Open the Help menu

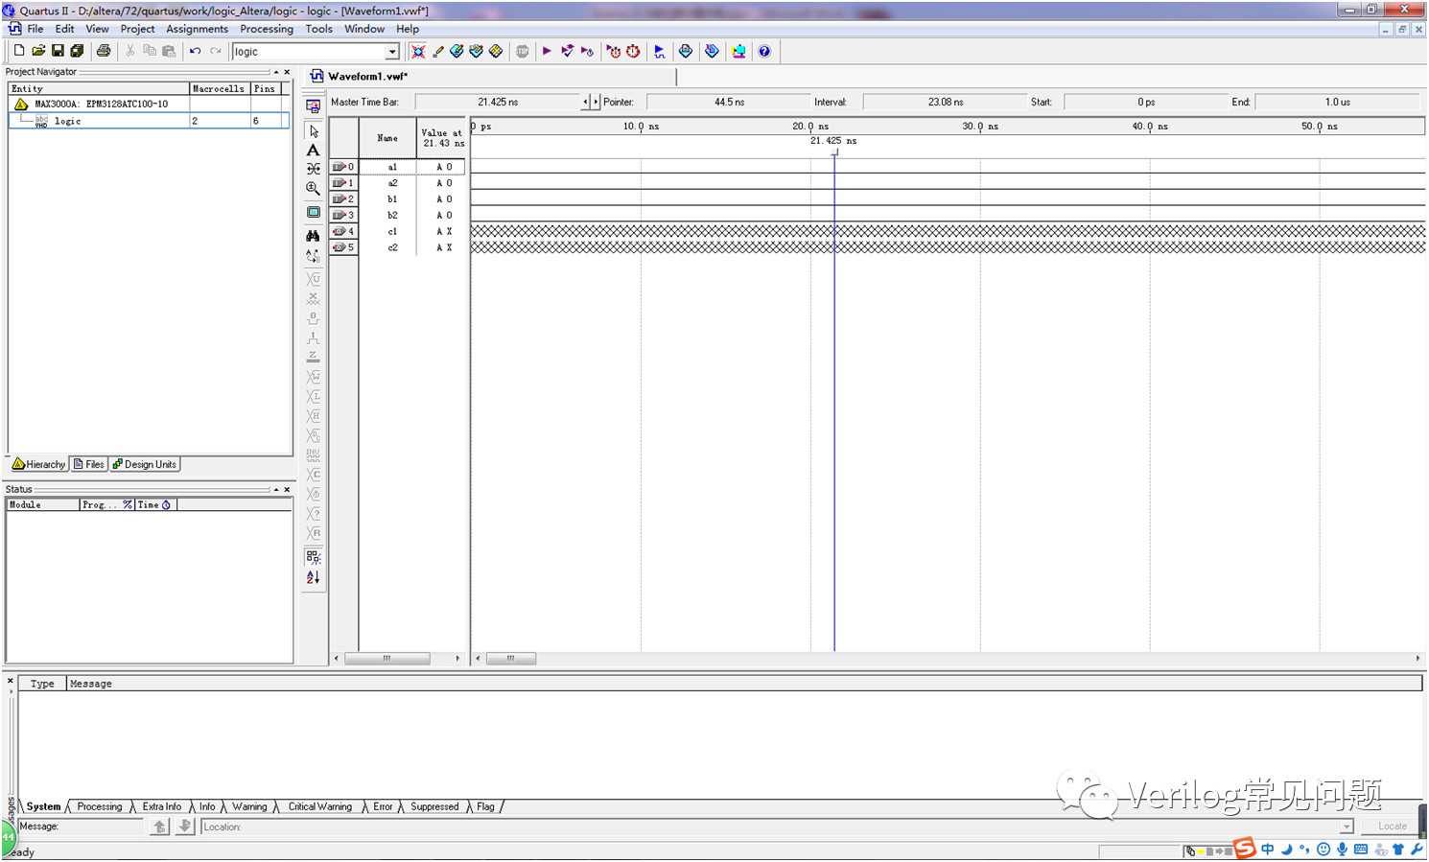pyautogui.click(x=408, y=29)
